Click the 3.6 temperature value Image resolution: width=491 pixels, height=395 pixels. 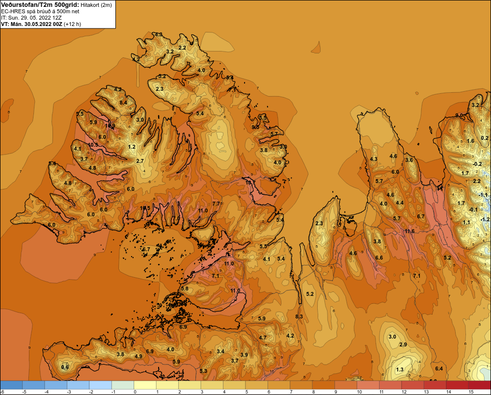pos(409,160)
